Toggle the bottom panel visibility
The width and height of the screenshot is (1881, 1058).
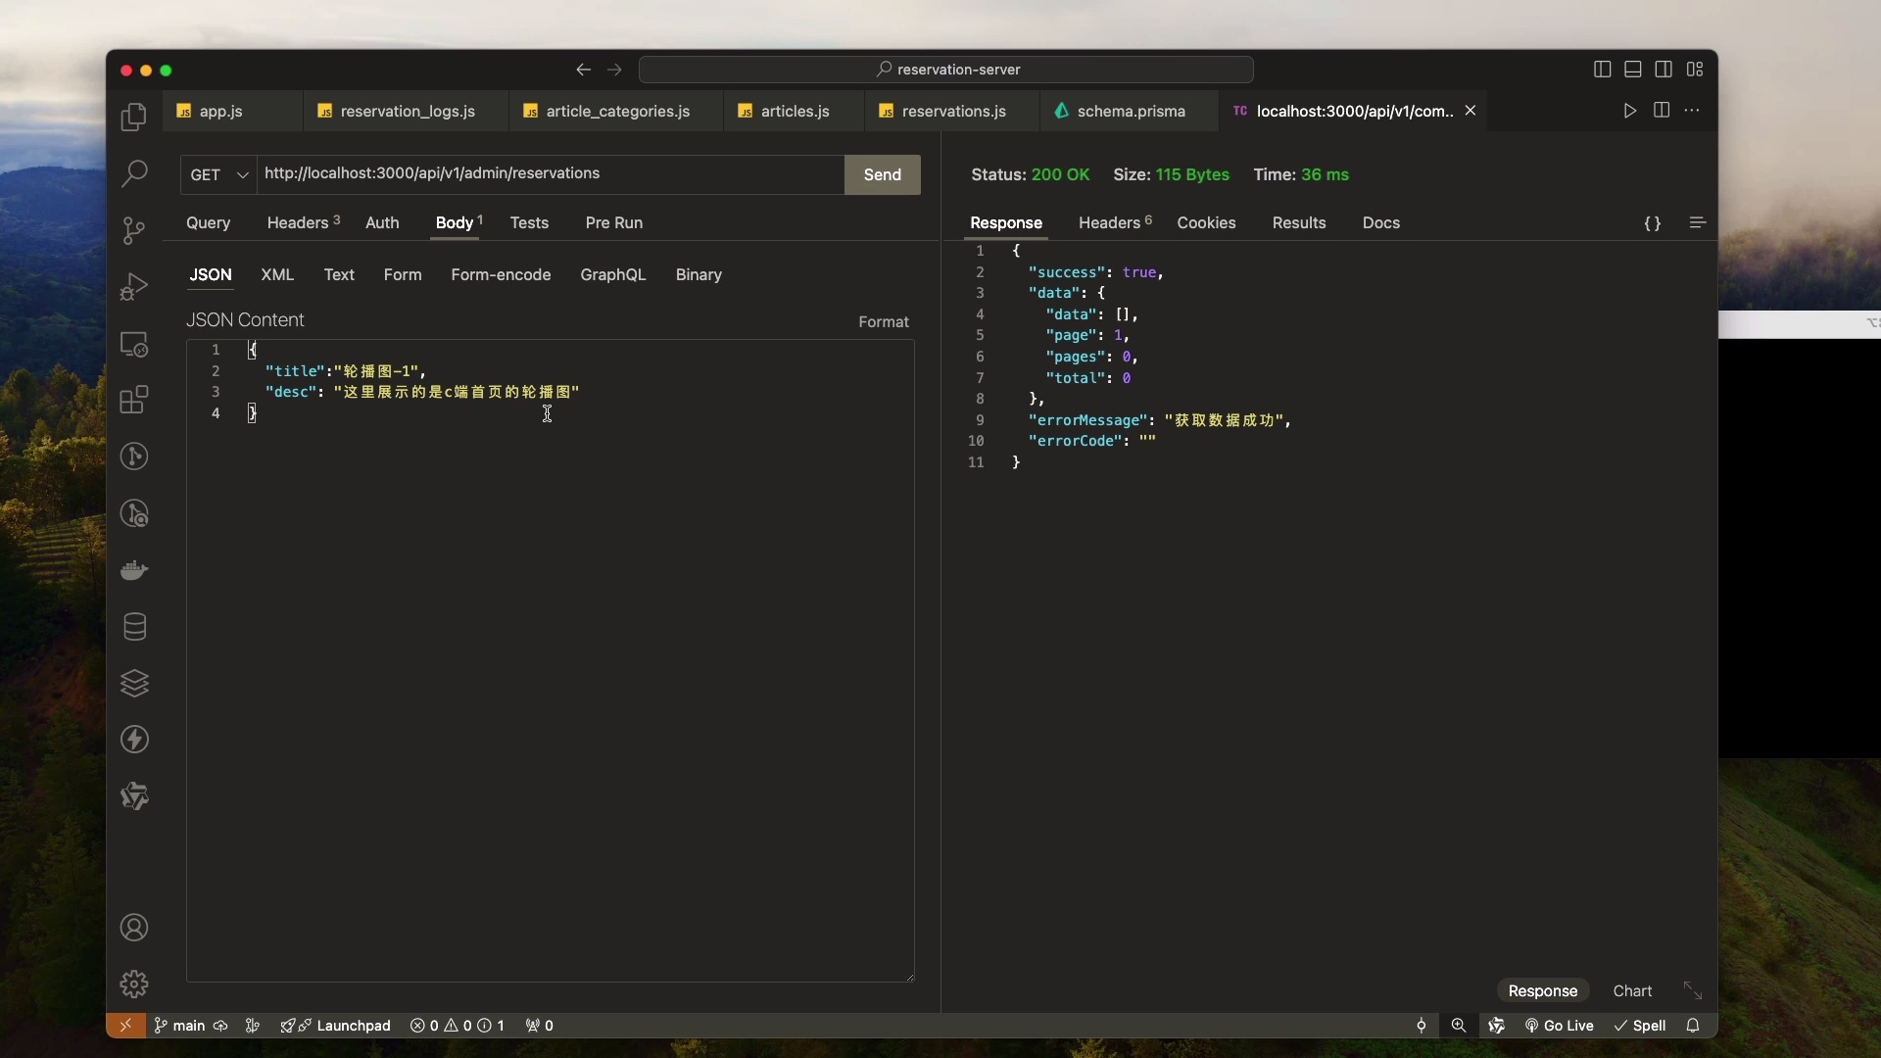click(x=1632, y=69)
